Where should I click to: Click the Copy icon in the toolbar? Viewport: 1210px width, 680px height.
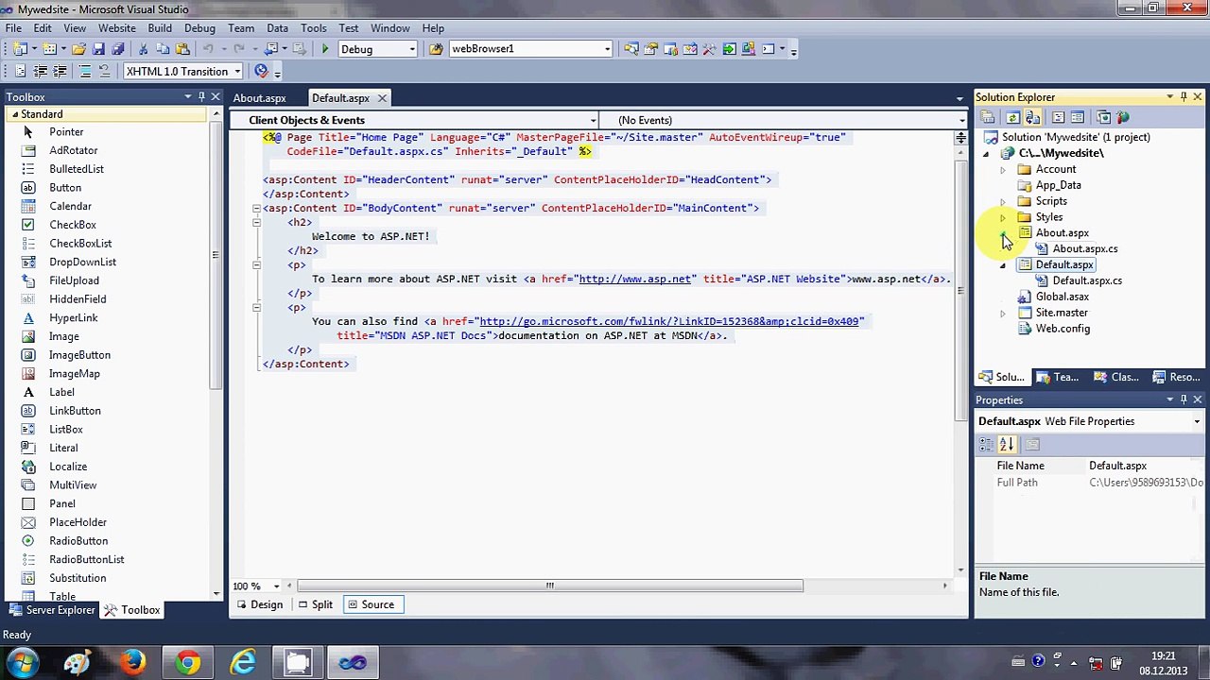click(x=163, y=49)
